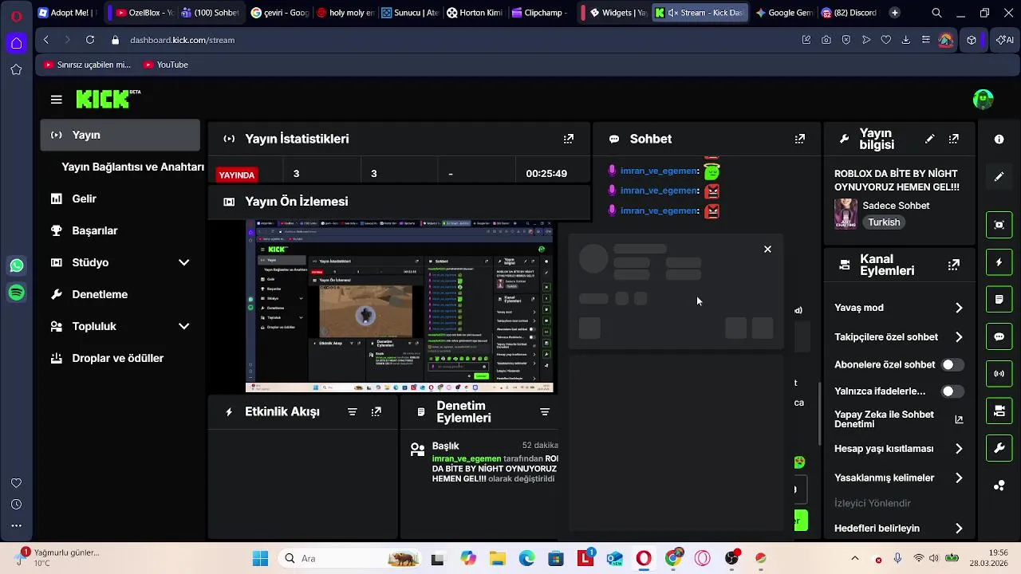Open Opera sidebar history clock
The height and width of the screenshot is (574, 1021).
pos(16,505)
